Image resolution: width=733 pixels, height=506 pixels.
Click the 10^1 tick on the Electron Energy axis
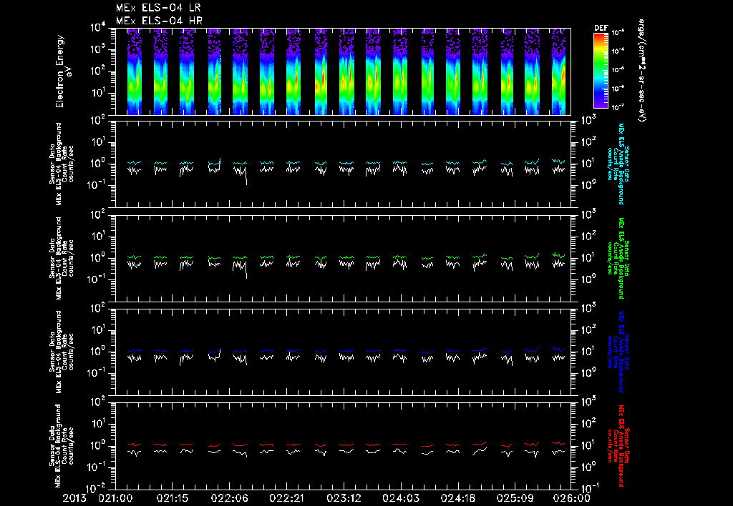click(97, 93)
